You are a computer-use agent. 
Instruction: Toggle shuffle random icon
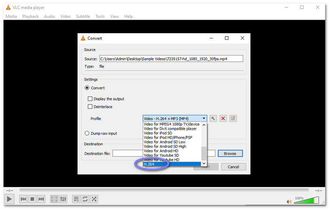click(x=94, y=199)
